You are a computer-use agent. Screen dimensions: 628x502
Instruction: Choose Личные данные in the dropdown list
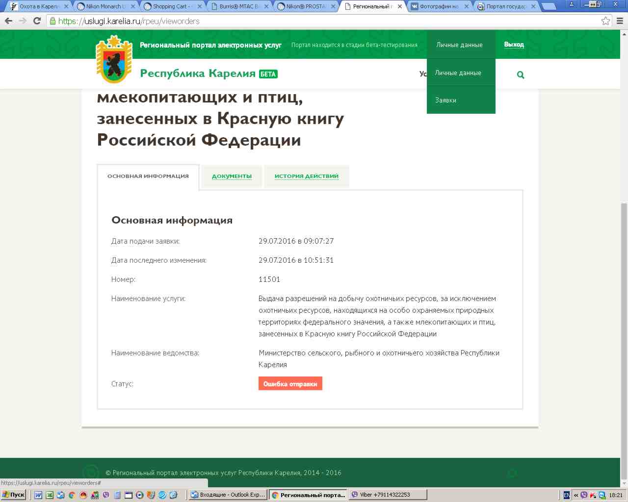pyautogui.click(x=458, y=73)
